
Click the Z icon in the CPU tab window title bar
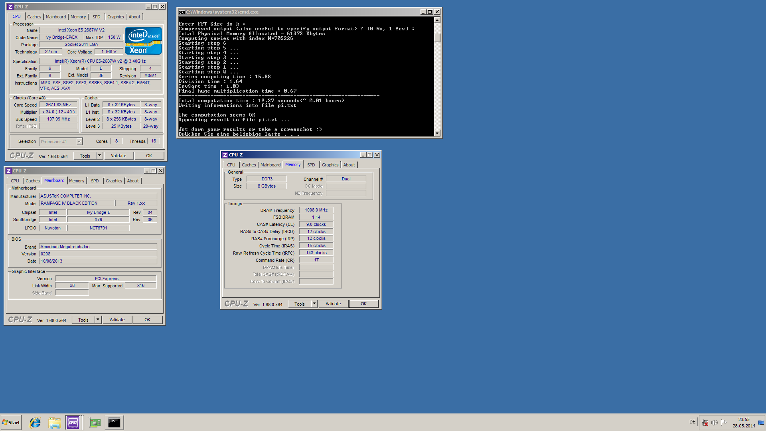pyautogui.click(x=10, y=7)
